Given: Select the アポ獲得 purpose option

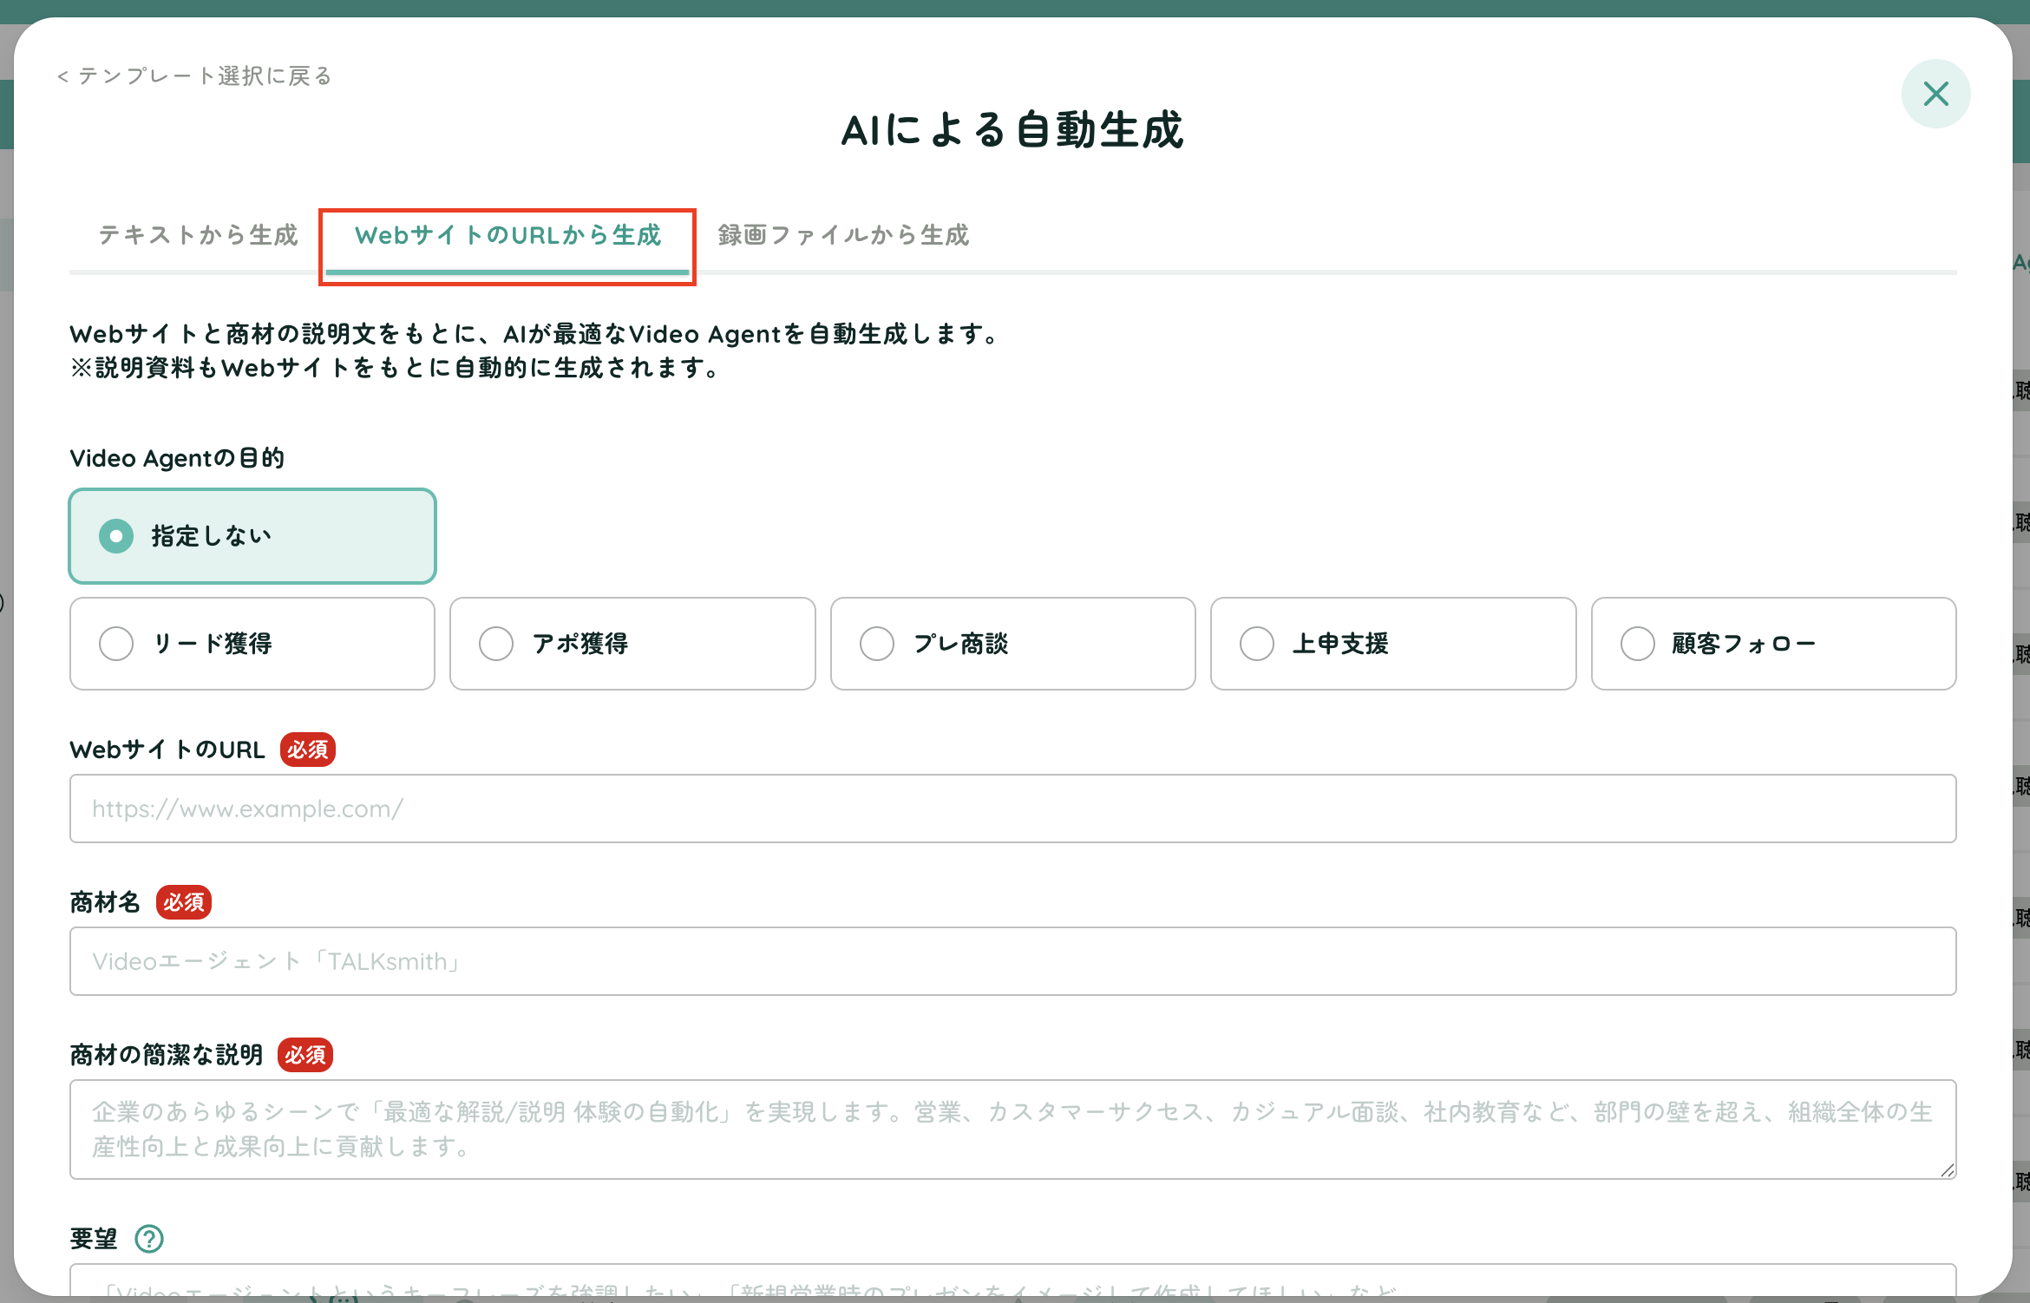Looking at the screenshot, I should (632, 644).
